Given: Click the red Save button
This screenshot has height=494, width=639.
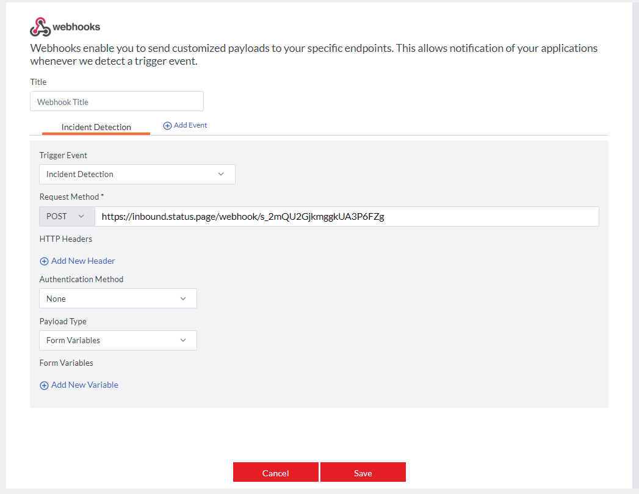Looking at the screenshot, I should [363, 472].
